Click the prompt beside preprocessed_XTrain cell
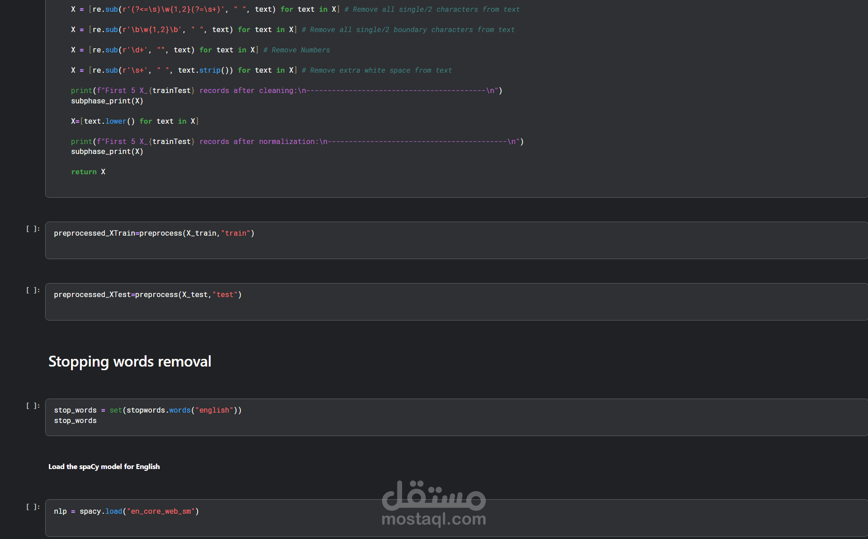Viewport: 868px width, 539px height. coord(33,229)
